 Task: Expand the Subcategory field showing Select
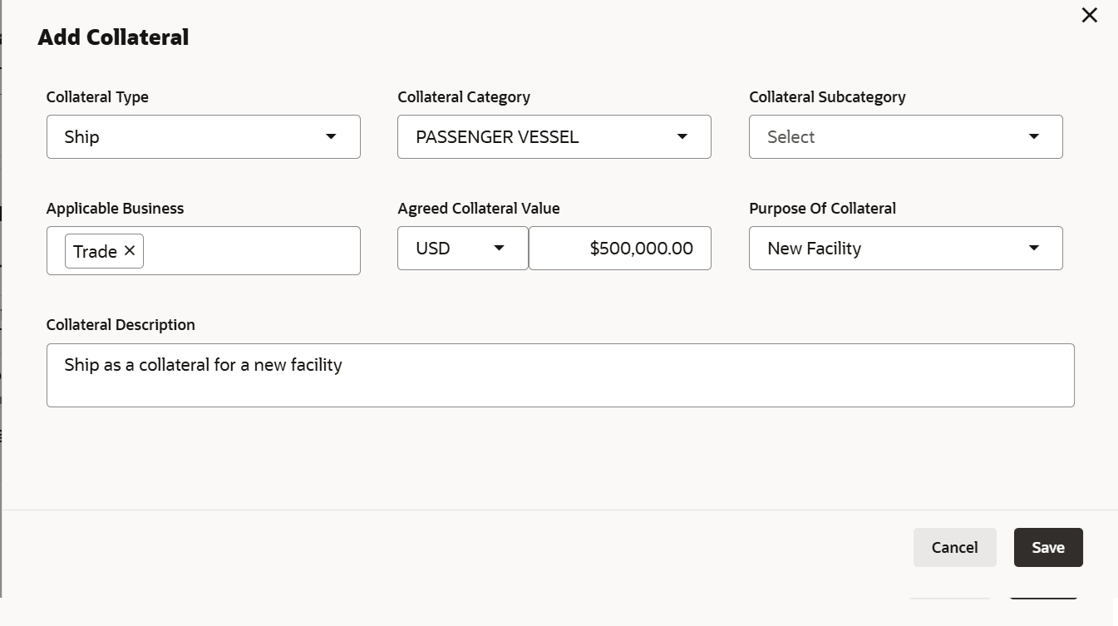[x=889, y=136]
